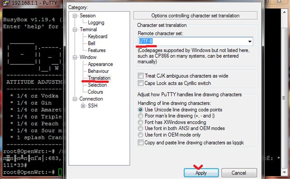Select the Session category
This screenshot has width=290, height=179.
[x=87, y=15]
